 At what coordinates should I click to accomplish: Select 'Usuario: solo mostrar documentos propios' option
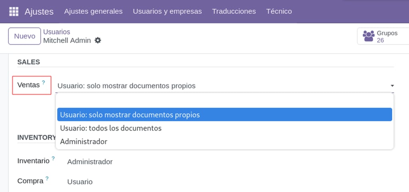pos(224,114)
